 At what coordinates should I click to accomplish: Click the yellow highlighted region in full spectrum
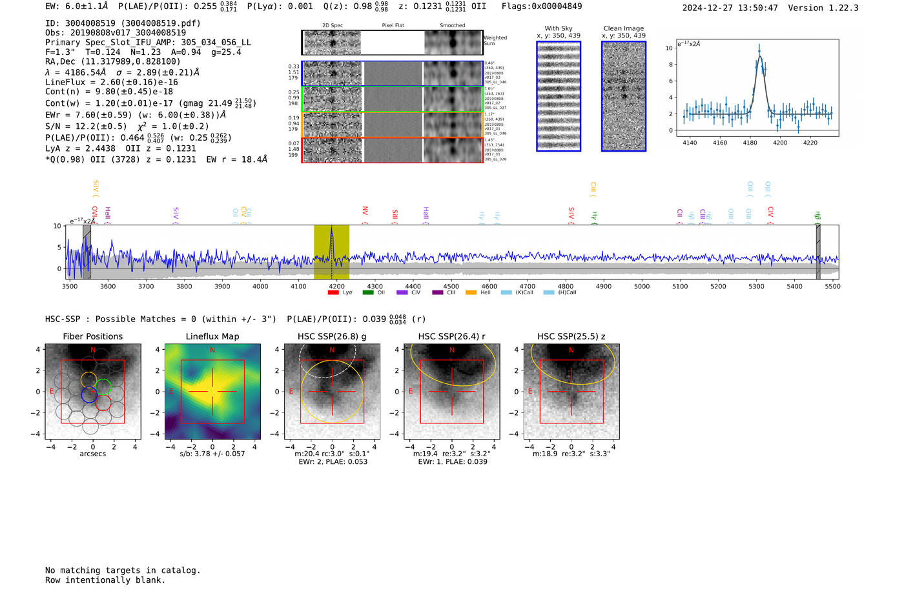331,252
